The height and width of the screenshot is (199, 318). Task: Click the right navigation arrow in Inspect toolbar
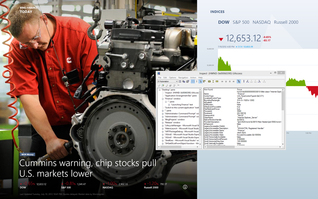[x=234, y=81]
